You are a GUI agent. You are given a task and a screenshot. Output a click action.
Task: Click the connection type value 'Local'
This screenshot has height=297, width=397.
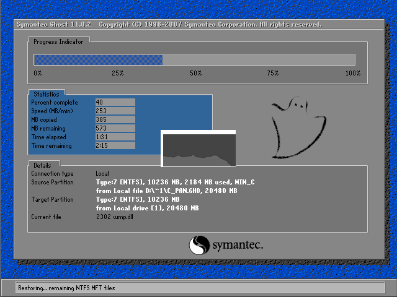tap(102, 173)
